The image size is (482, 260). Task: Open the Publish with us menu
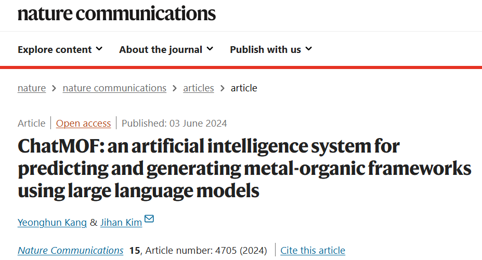[x=271, y=49]
